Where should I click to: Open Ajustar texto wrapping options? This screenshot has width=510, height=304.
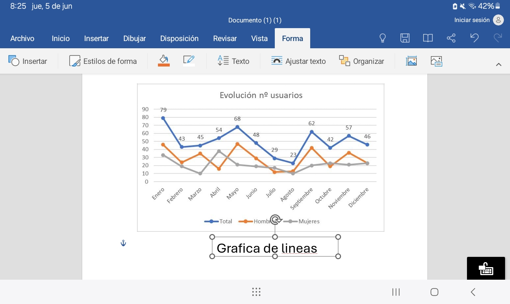click(298, 61)
